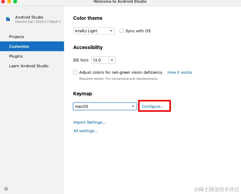Open All settings... link
Viewport: 241px width, 194px height.
tap(86, 131)
